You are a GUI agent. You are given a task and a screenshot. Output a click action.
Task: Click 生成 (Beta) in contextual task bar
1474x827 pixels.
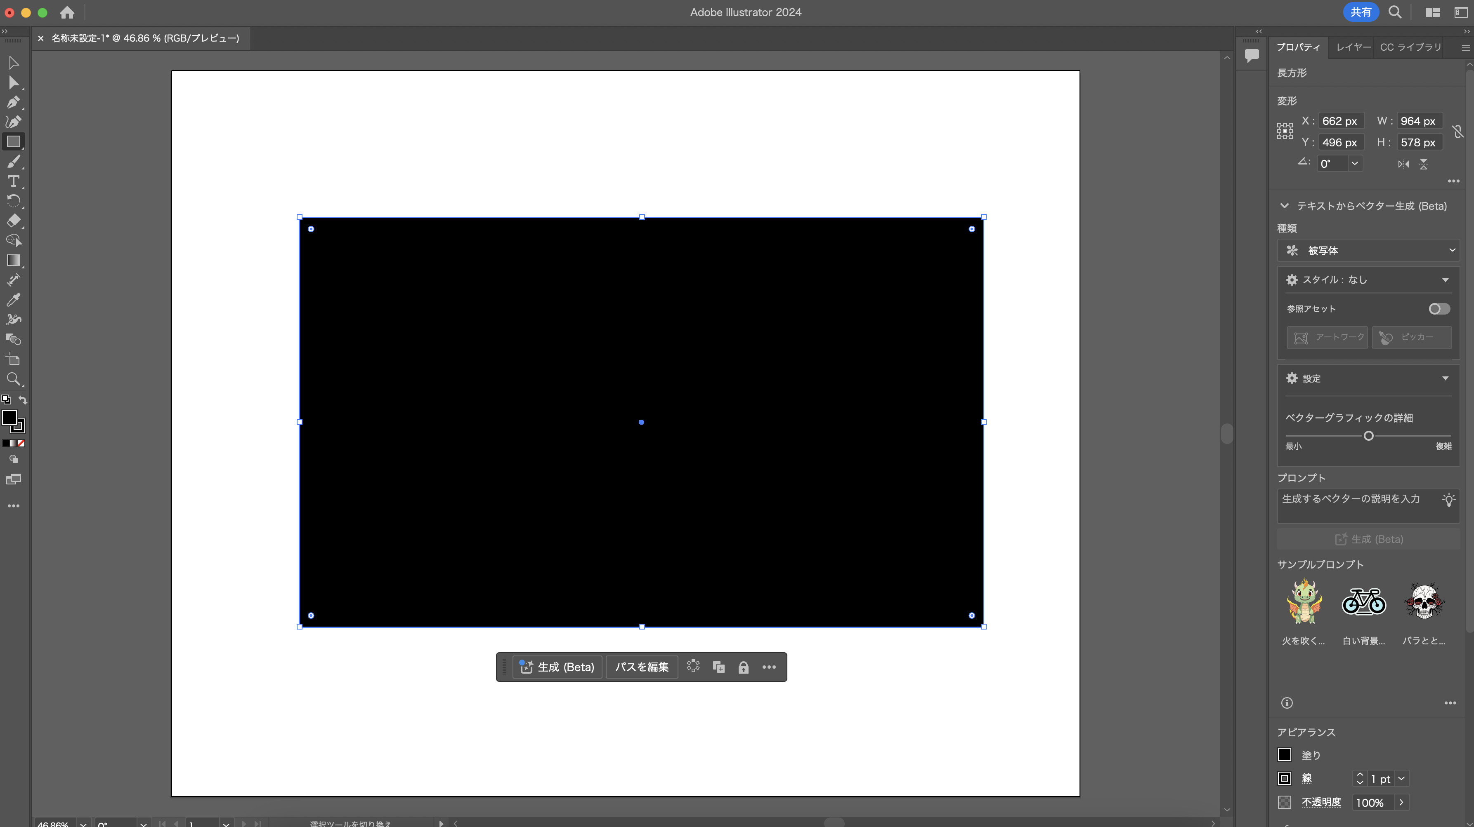click(557, 667)
